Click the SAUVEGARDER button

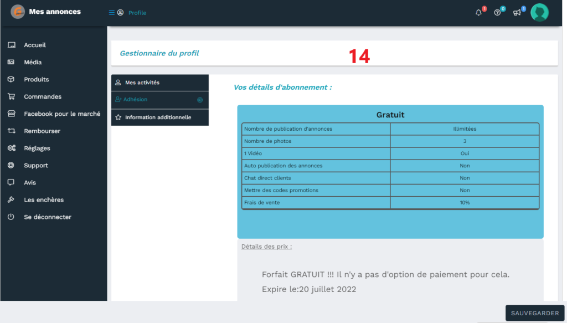tap(535, 313)
